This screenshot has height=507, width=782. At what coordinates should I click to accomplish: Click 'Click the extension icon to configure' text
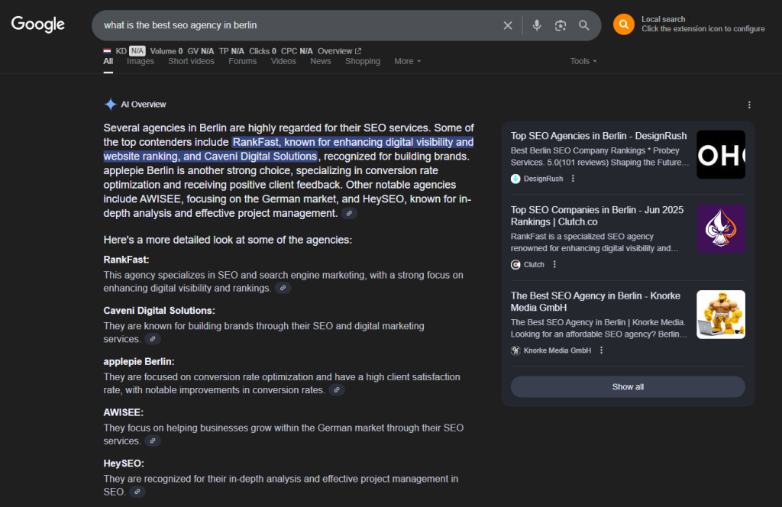[703, 29]
